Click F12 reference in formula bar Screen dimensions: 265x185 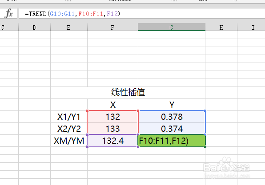[112, 14]
